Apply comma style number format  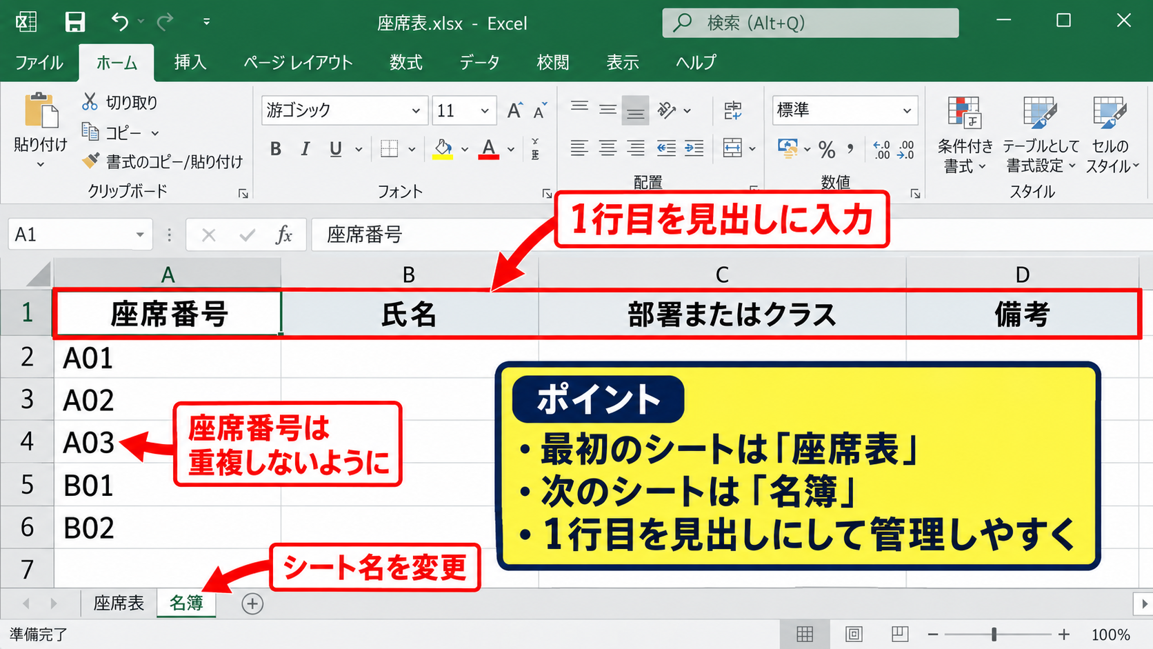(x=851, y=148)
